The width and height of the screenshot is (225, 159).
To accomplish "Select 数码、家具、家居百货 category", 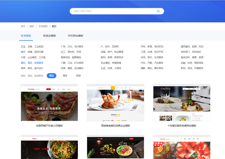I will [112, 57].
